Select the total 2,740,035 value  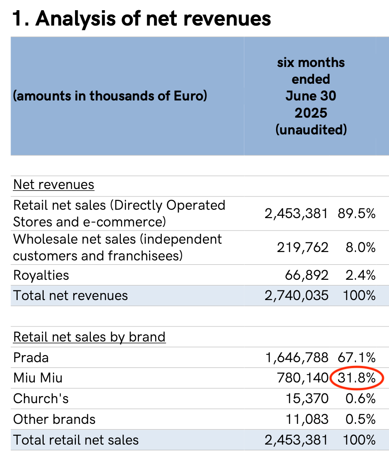coord(296,295)
